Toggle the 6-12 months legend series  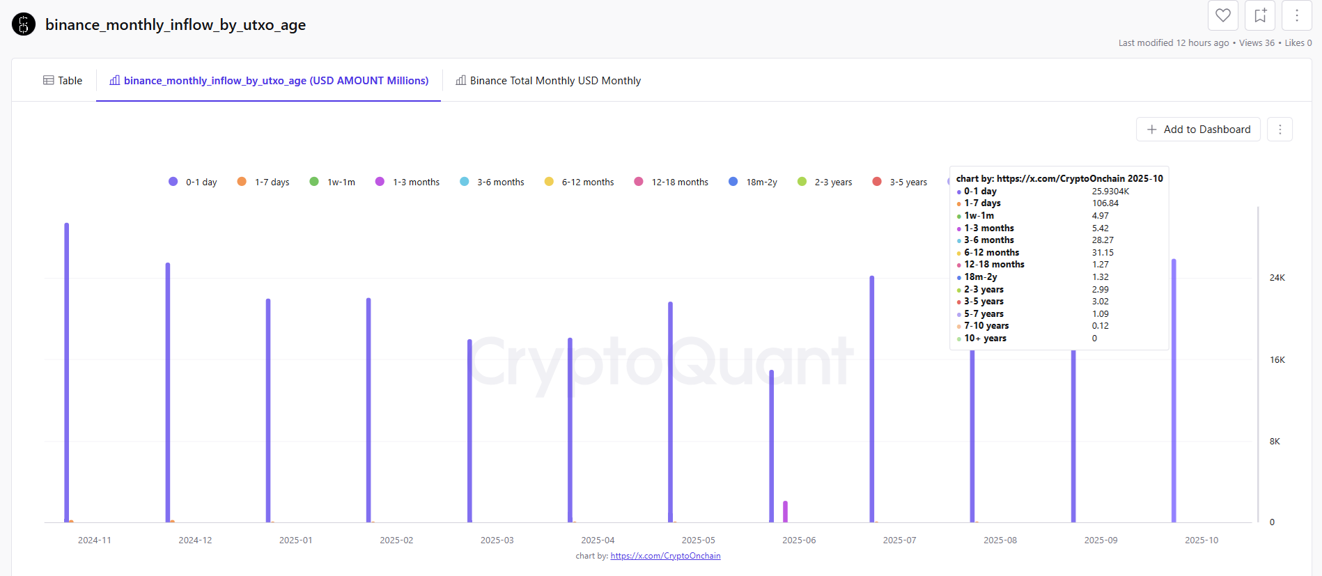click(x=580, y=182)
